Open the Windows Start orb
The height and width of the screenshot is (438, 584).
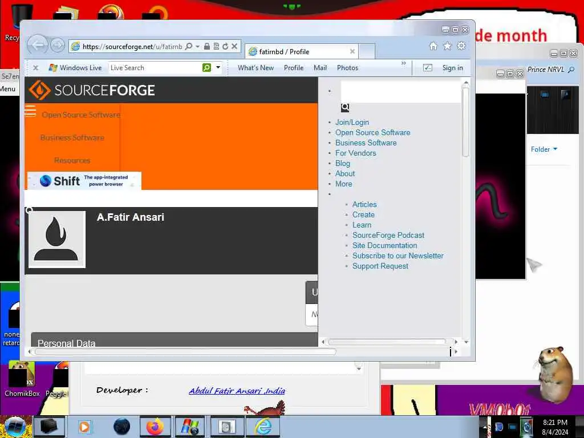[15, 427]
